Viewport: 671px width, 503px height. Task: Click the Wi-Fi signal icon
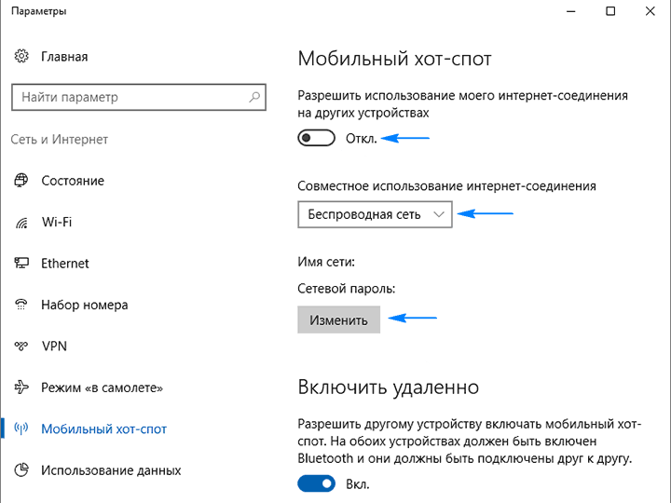[x=21, y=223]
